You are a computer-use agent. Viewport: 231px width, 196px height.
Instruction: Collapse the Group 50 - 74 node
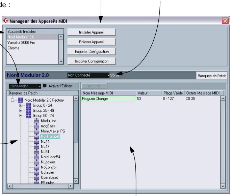click(x=21, y=116)
